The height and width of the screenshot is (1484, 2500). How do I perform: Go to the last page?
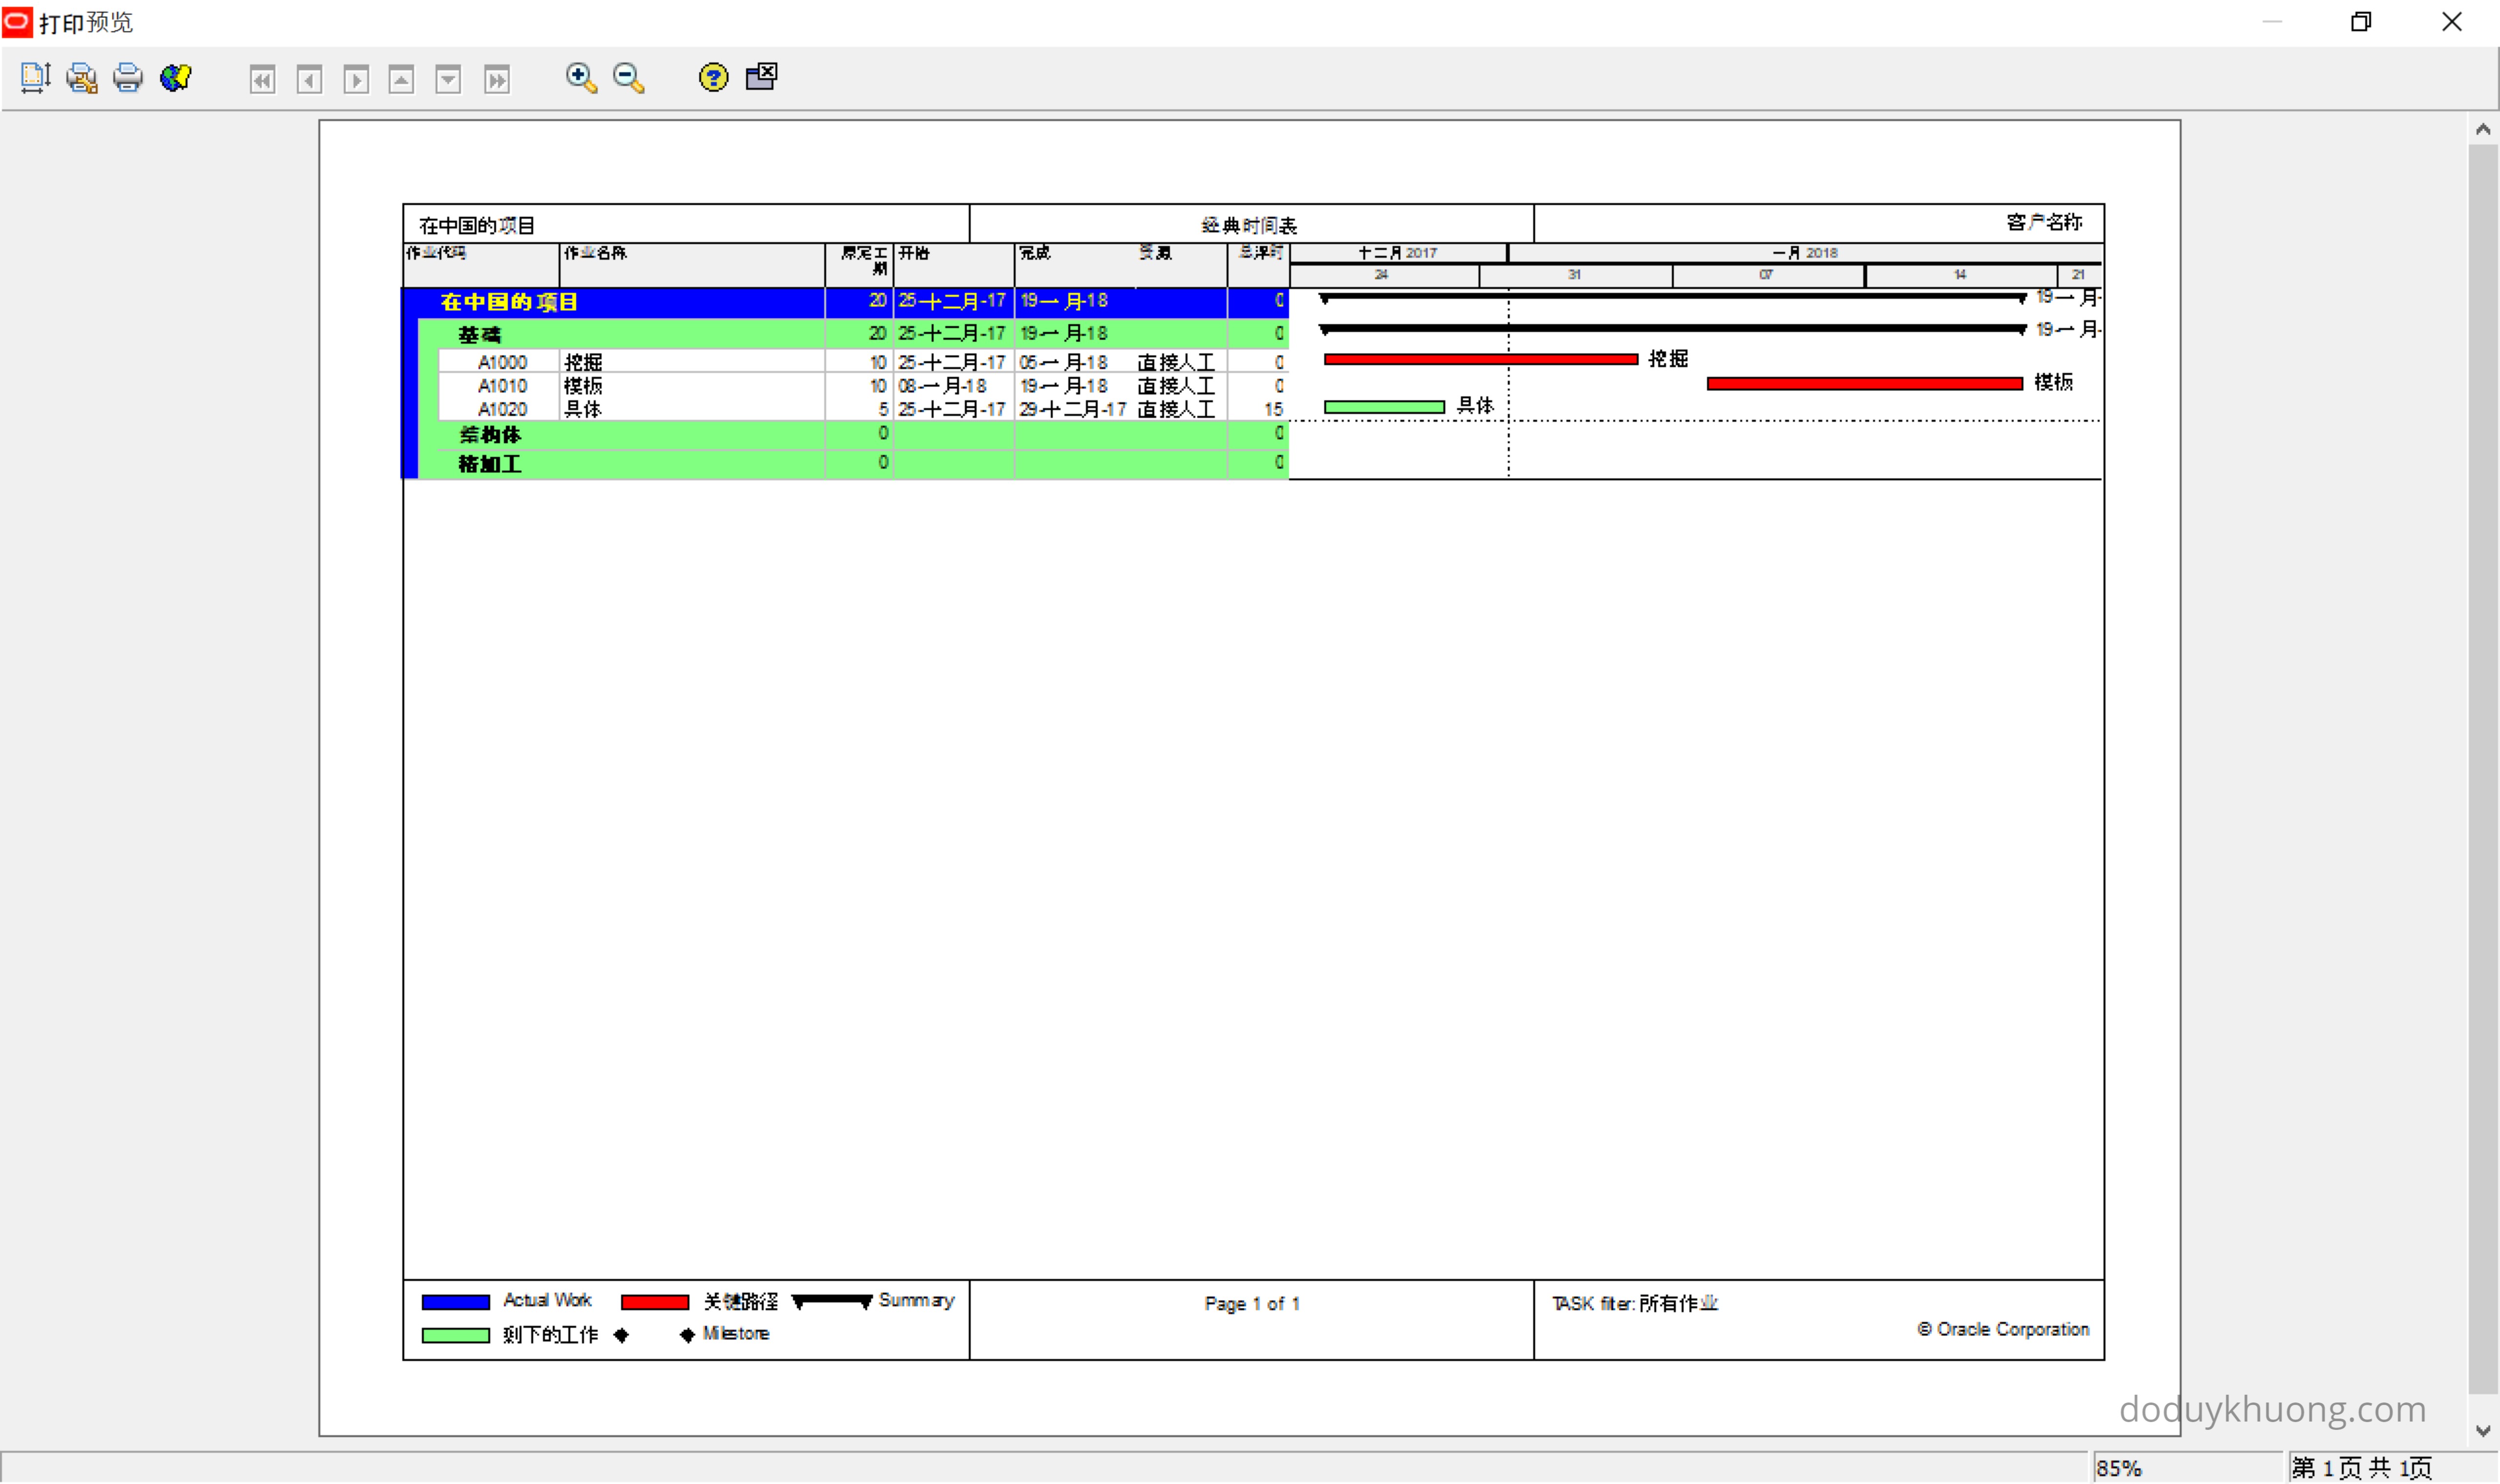pyautogui.click(x=496, y=79)
